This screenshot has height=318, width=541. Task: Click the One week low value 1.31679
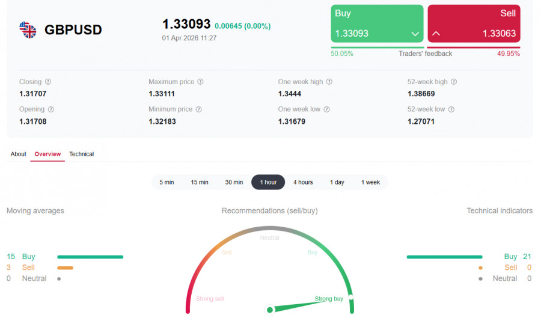click(292, 121)
